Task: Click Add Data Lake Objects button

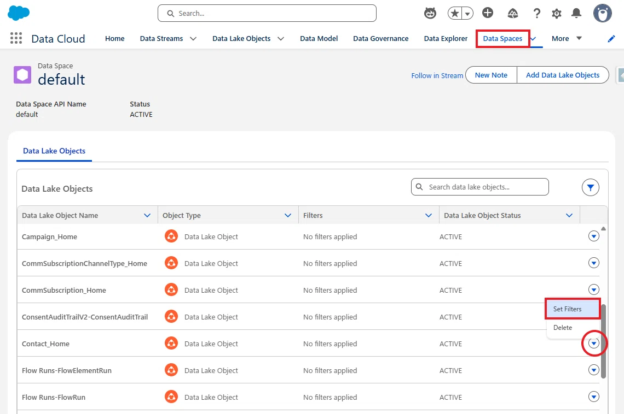Action: coord(562,75)
